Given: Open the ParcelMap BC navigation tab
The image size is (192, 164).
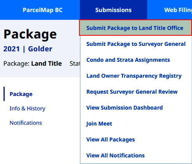Looking at the screenshot, I should click(42, 10).
